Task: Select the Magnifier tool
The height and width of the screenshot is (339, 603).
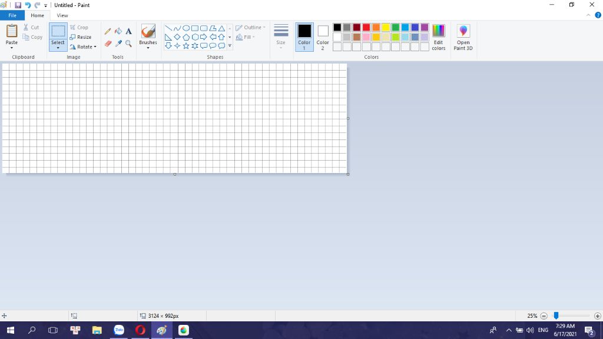Action: click(x=128, y=44)
